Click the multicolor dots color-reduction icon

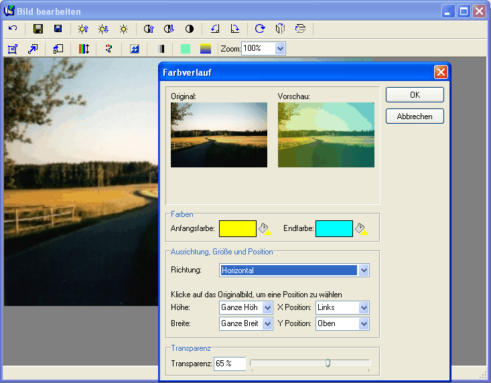109,49
